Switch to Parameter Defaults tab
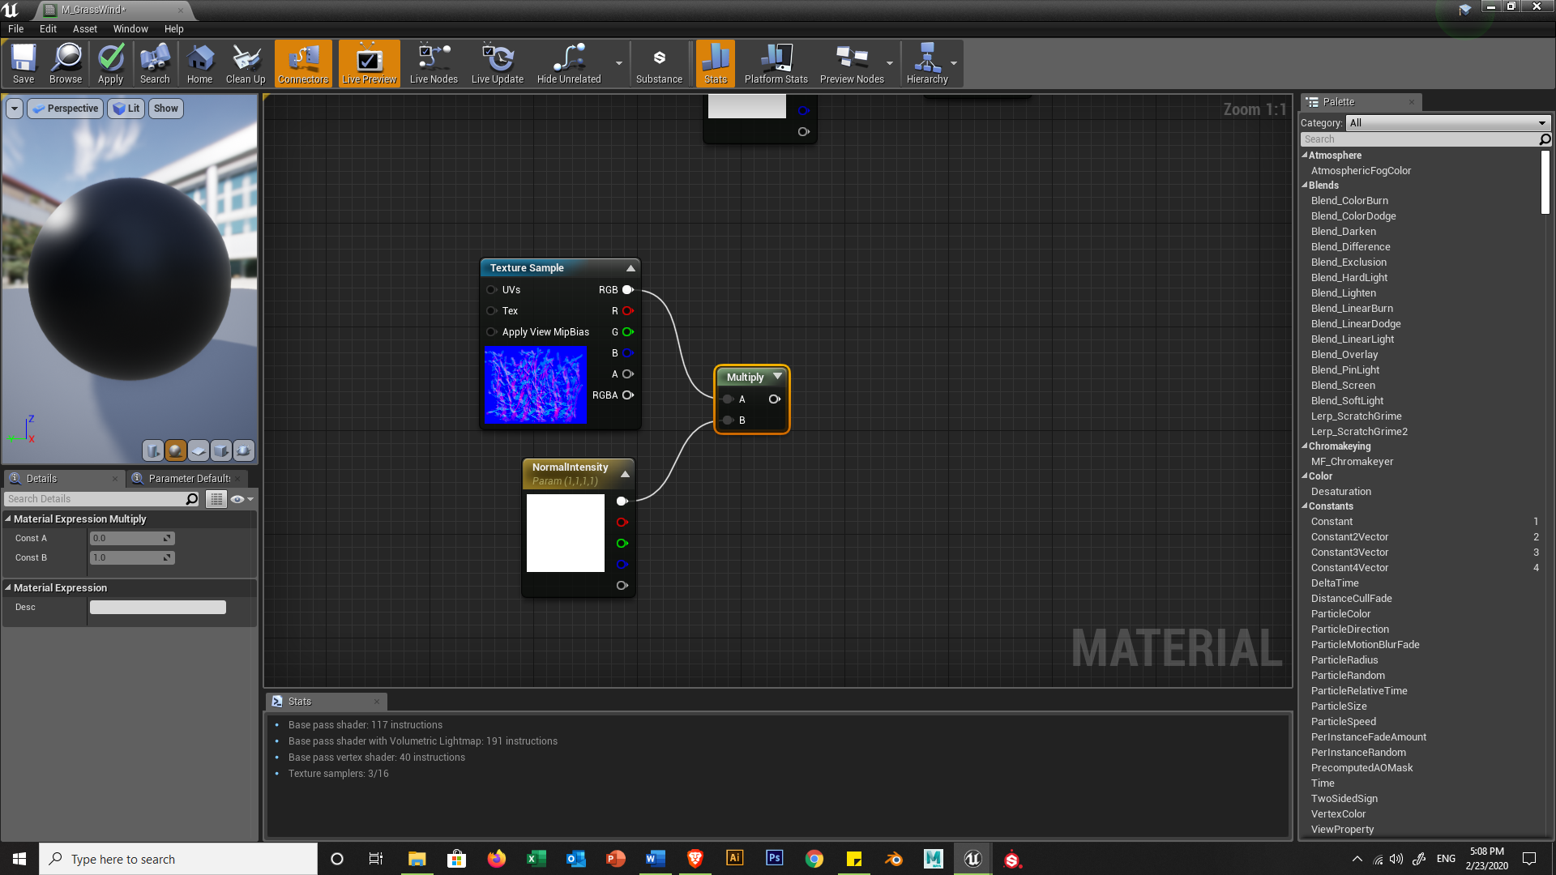Image resolution: width=1556 pixels, height=875 pixels. tap(188, 479)
